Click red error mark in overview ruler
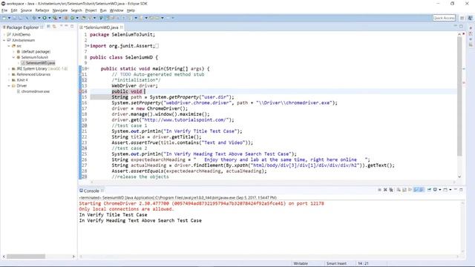This screenshot has width=475, height=267. (464, 82)
